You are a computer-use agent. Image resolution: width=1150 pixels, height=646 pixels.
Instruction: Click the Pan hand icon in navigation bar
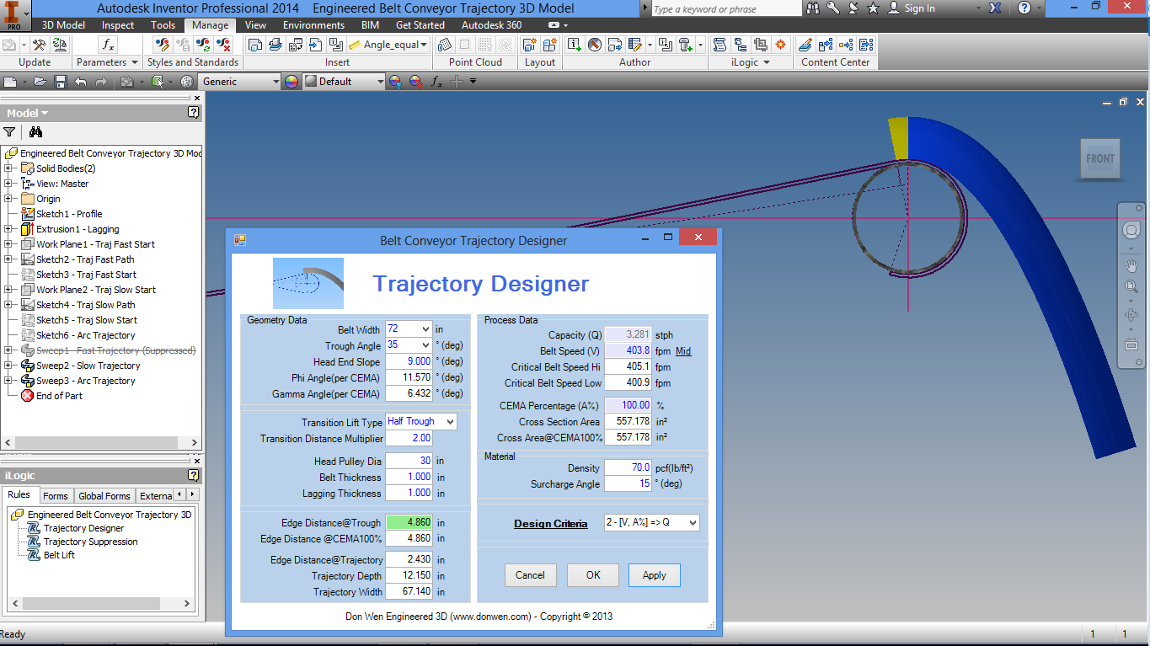[x=1131, y=265]
